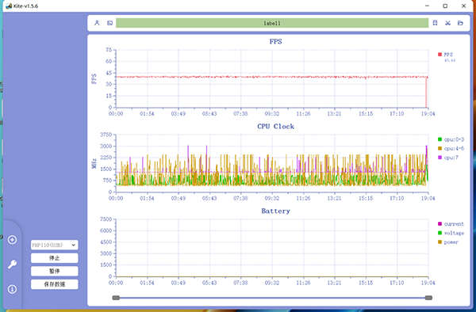This screenshot has width=476, height=312.
Task: Click the 停止 stop button
Action: tap(54, 258)
